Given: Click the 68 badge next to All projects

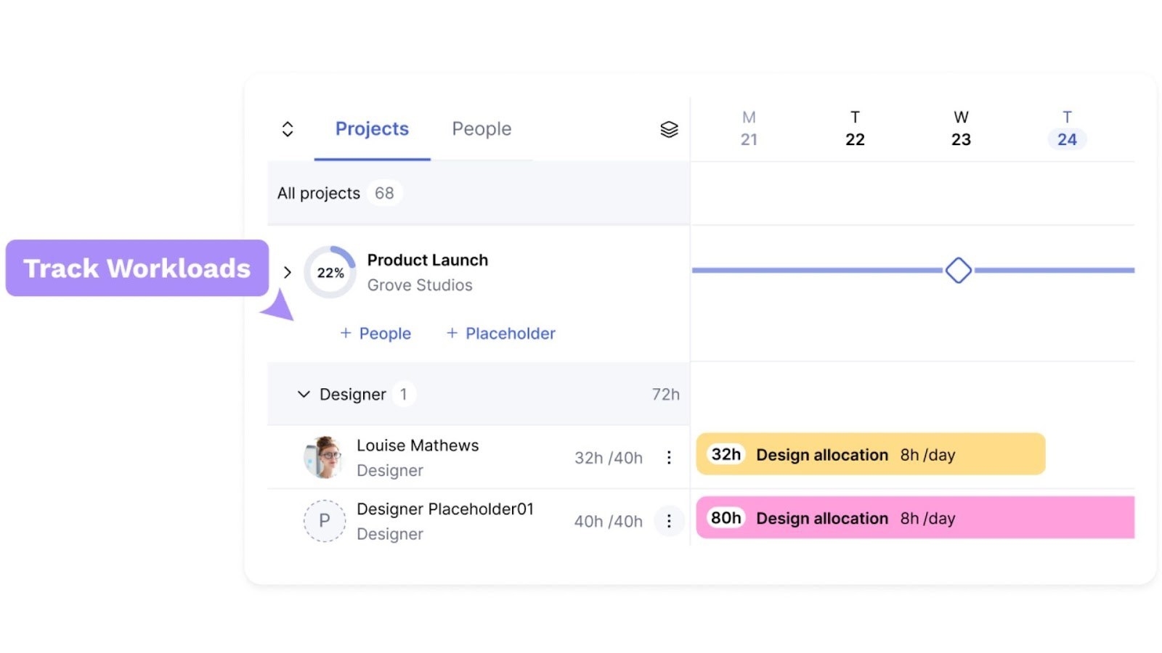Looking at the screenshot, I should (384, 193).
